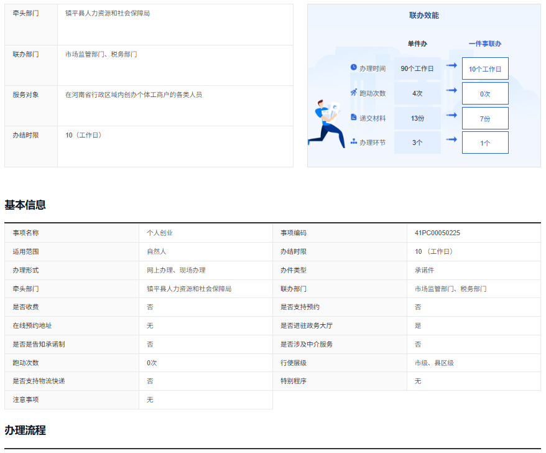Click the outlined 0次 box
This screenshot has width=546, height=453.
484,93
